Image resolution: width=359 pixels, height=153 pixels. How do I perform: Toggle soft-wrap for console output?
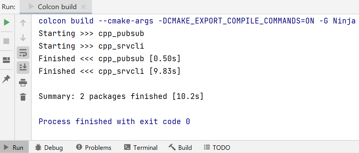[23, 53]
